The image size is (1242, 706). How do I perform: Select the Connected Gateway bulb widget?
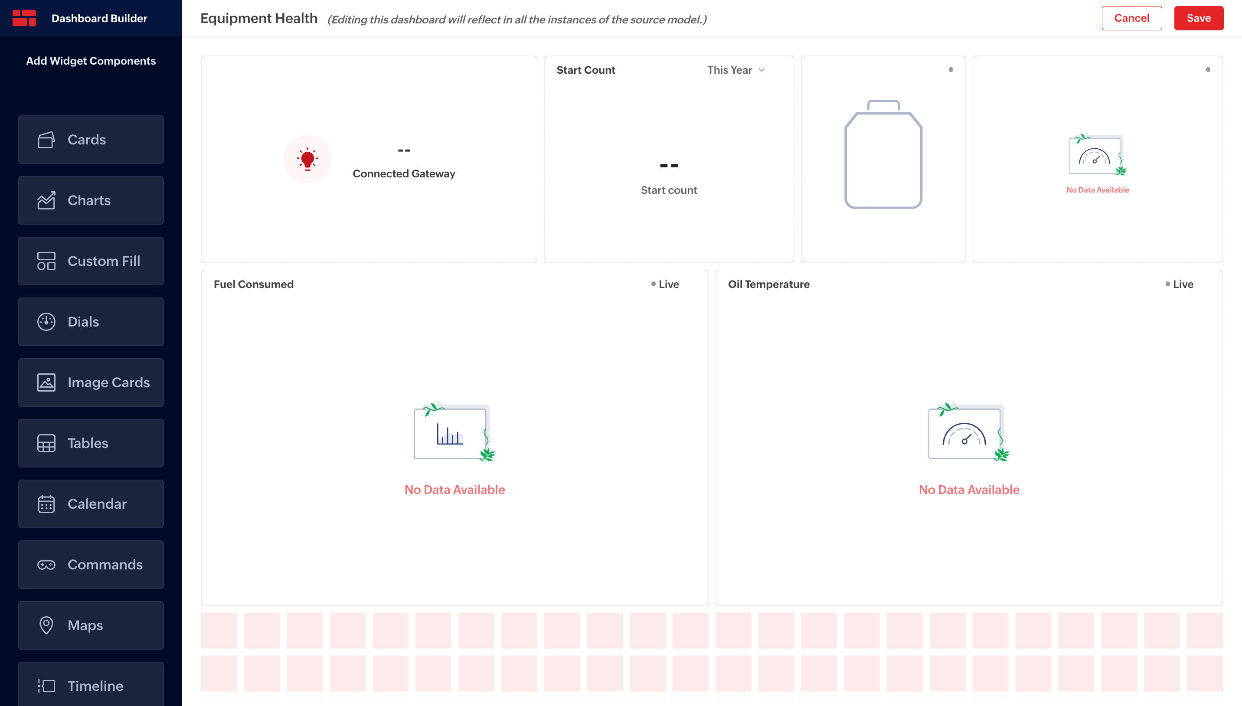(307, 159)
